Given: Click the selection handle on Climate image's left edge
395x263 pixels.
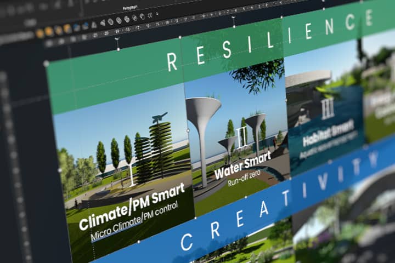Looking at the screenshot, I should pyautogui.click(x=60, y=170).
